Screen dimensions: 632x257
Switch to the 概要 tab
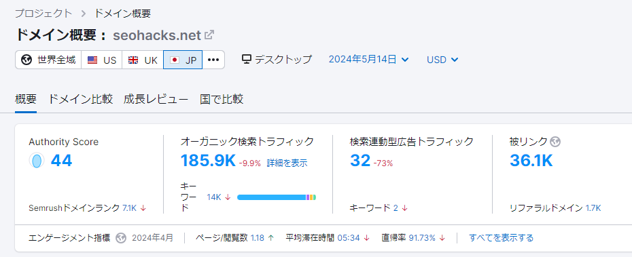pyautogui.click(x=26, y=99)
